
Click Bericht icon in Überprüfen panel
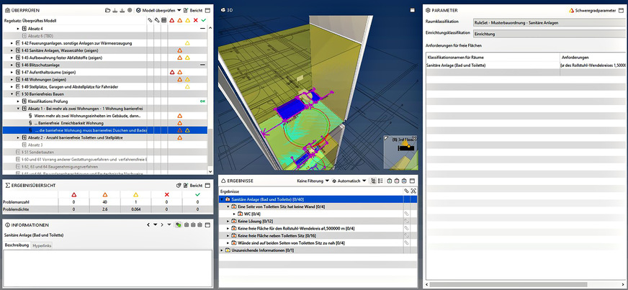[x=184, y=11]
